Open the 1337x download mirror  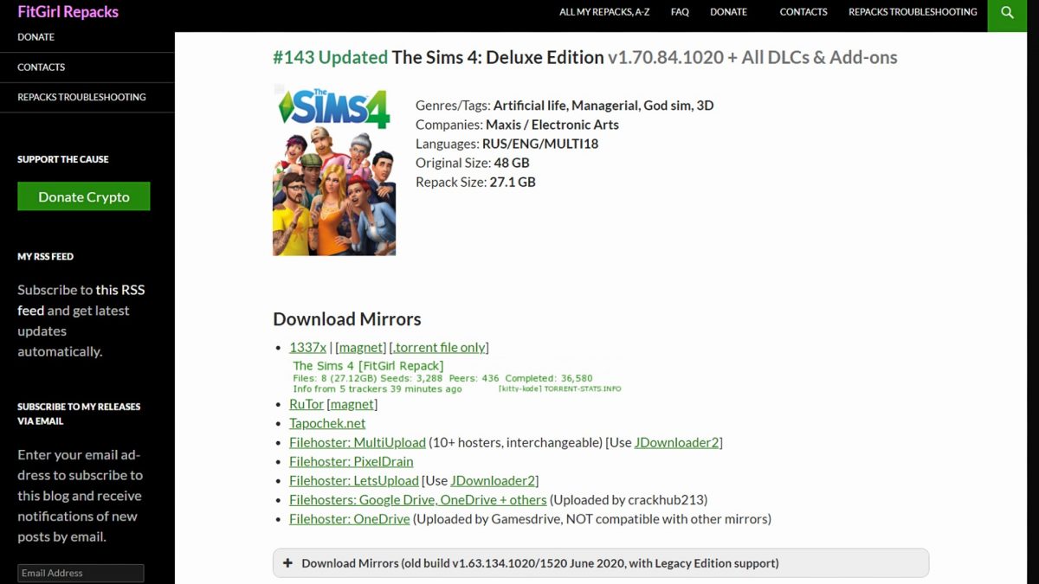[307, 347]
